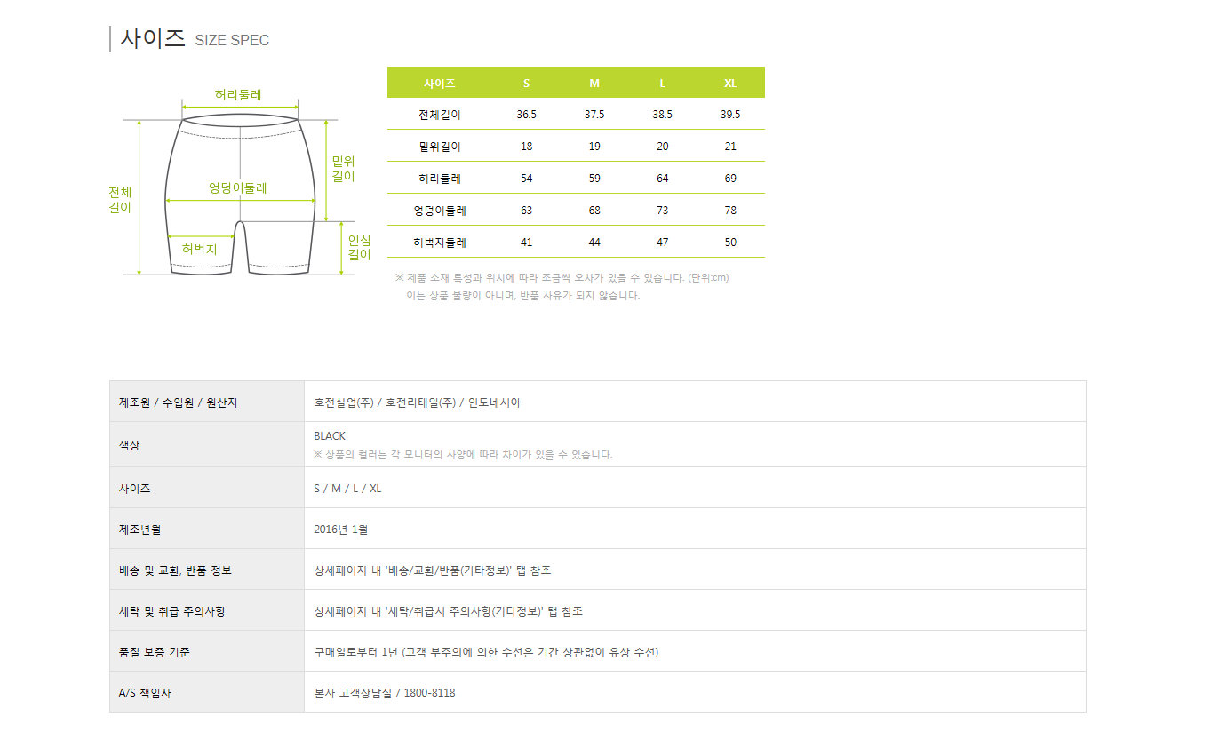The height and width of the screenshot is (749, 1219).
Task: Click the 밑위 길이 label beside the diagram
Action: tap(343, 169)
